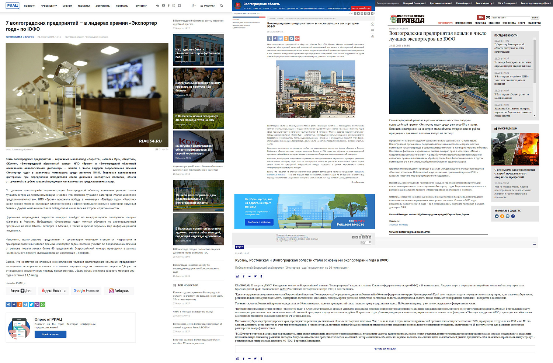Screen dimensions: 553x363
Task: Click the Найти search button
Action: 535,18
